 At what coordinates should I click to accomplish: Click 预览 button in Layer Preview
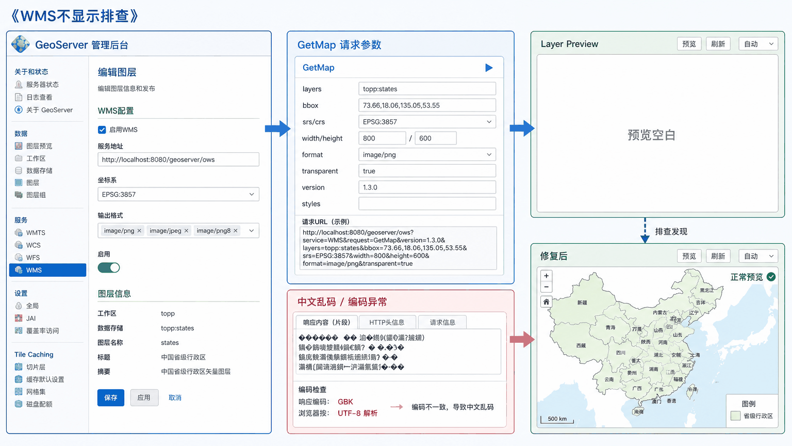click(689, 44)
